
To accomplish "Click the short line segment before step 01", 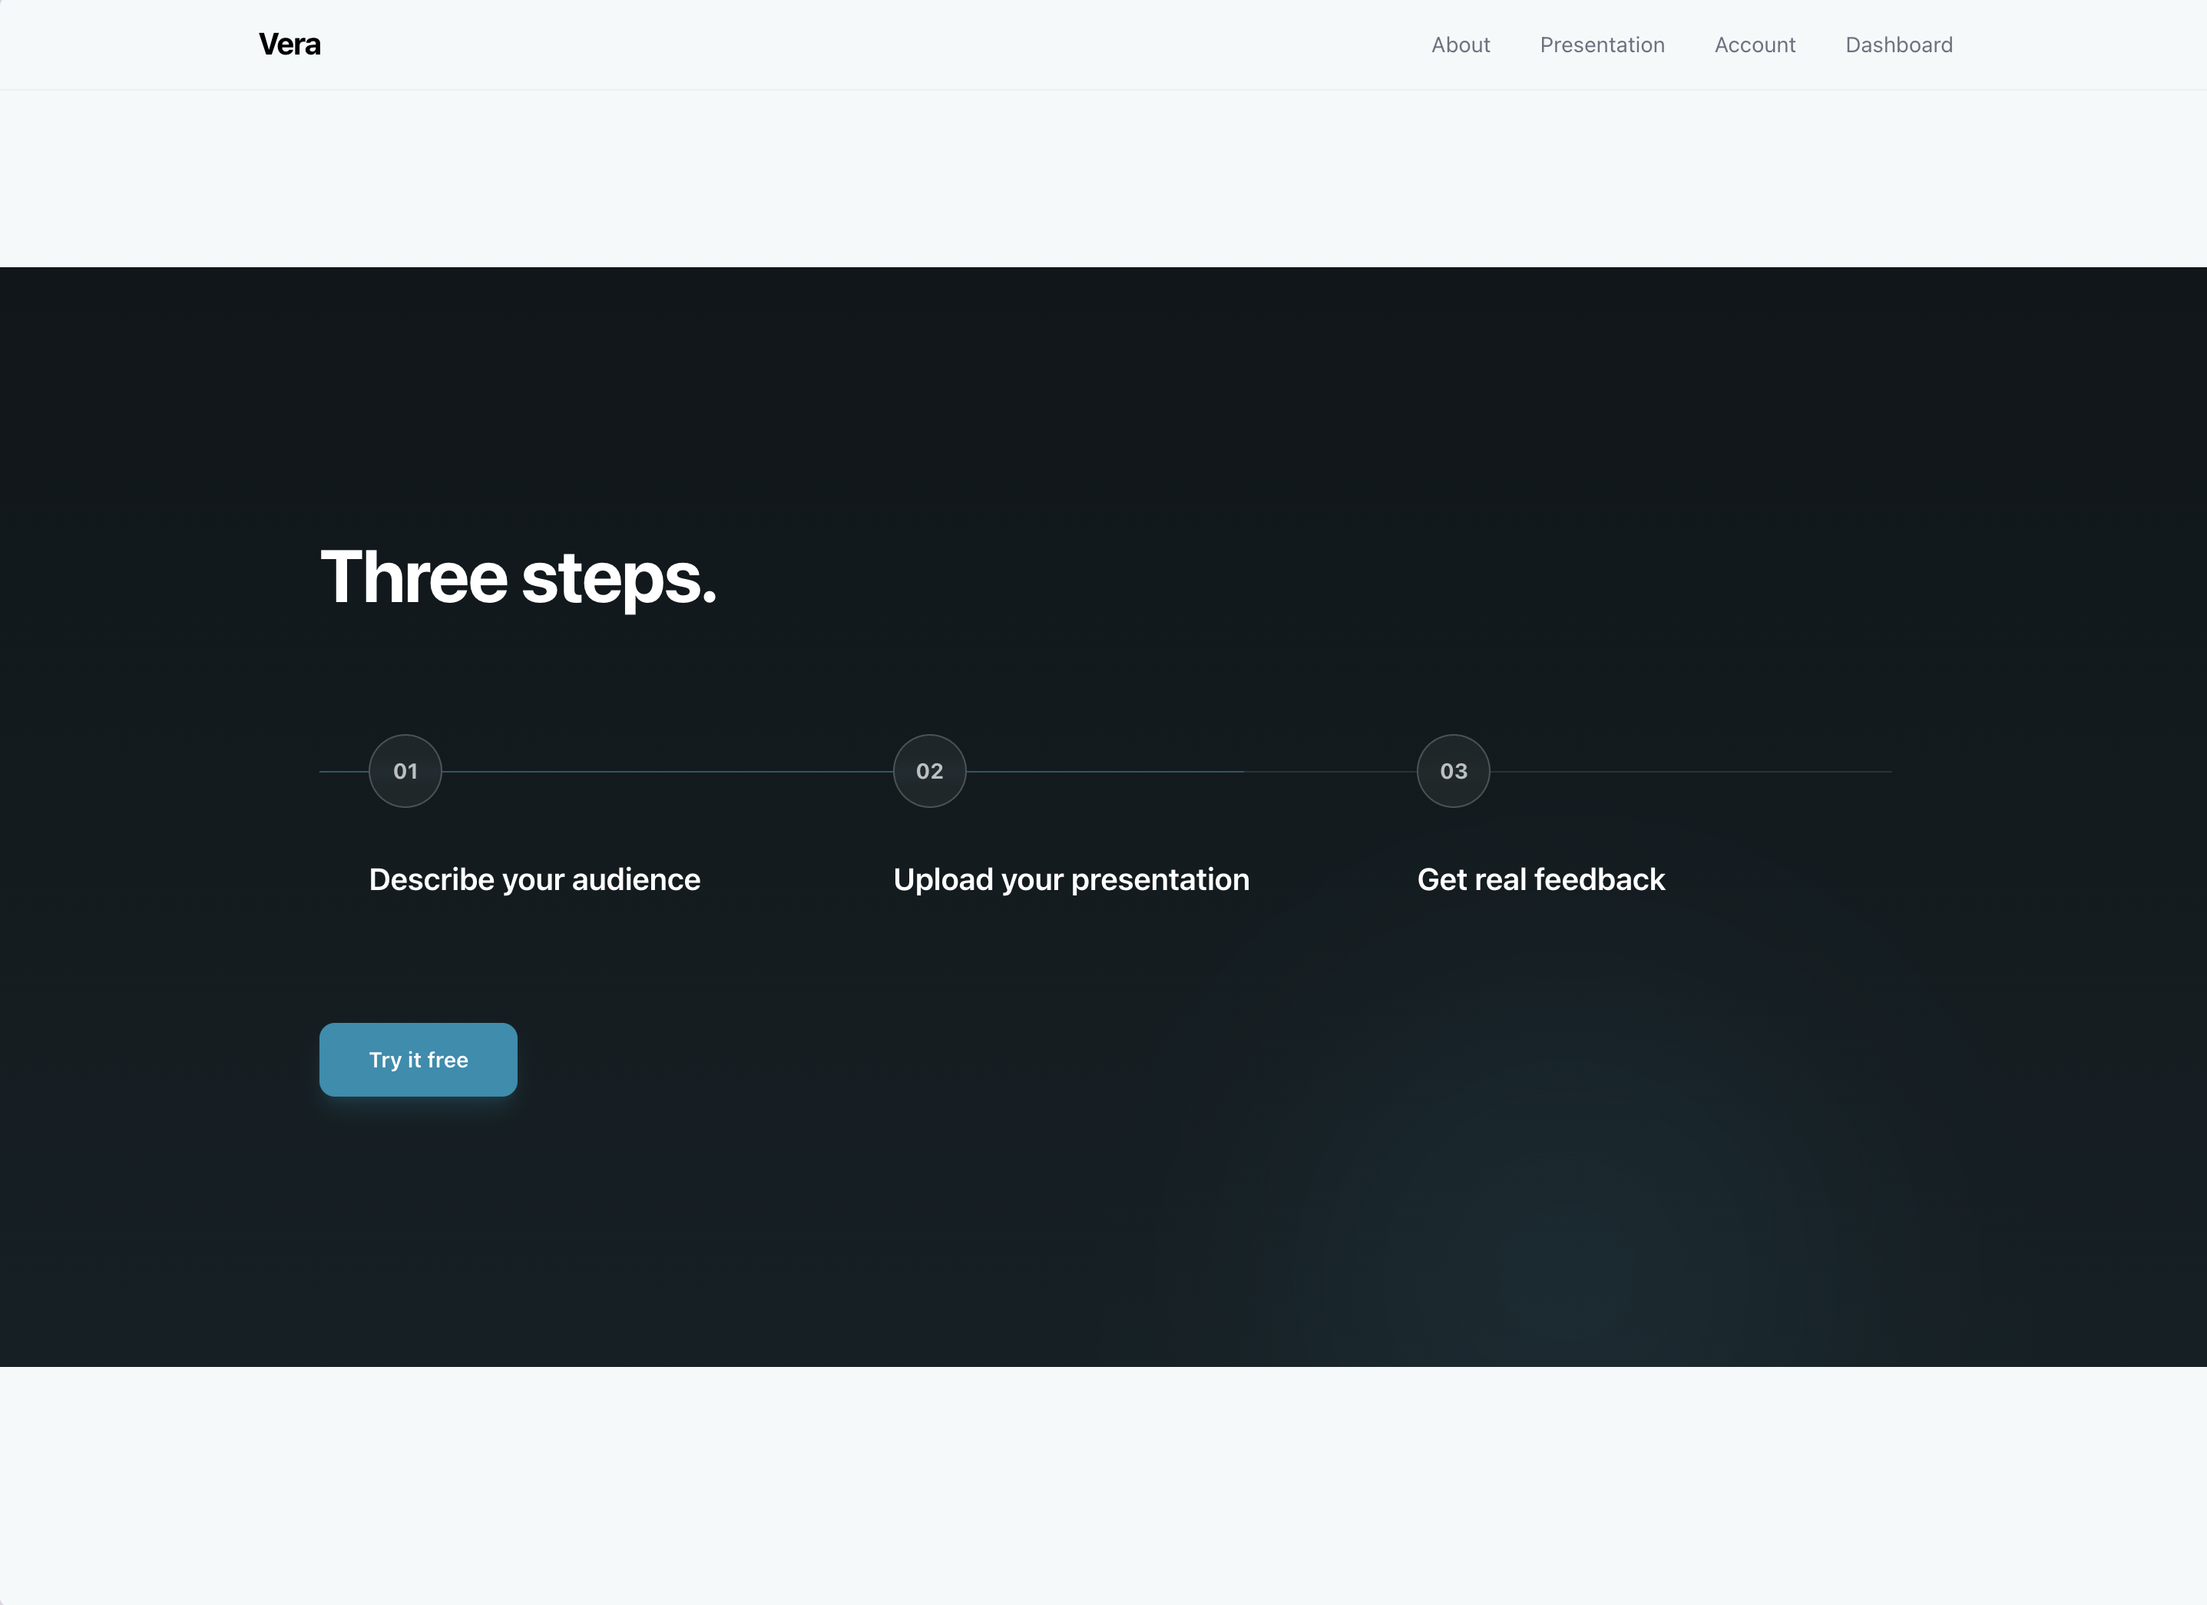I will tap(343, 772).
